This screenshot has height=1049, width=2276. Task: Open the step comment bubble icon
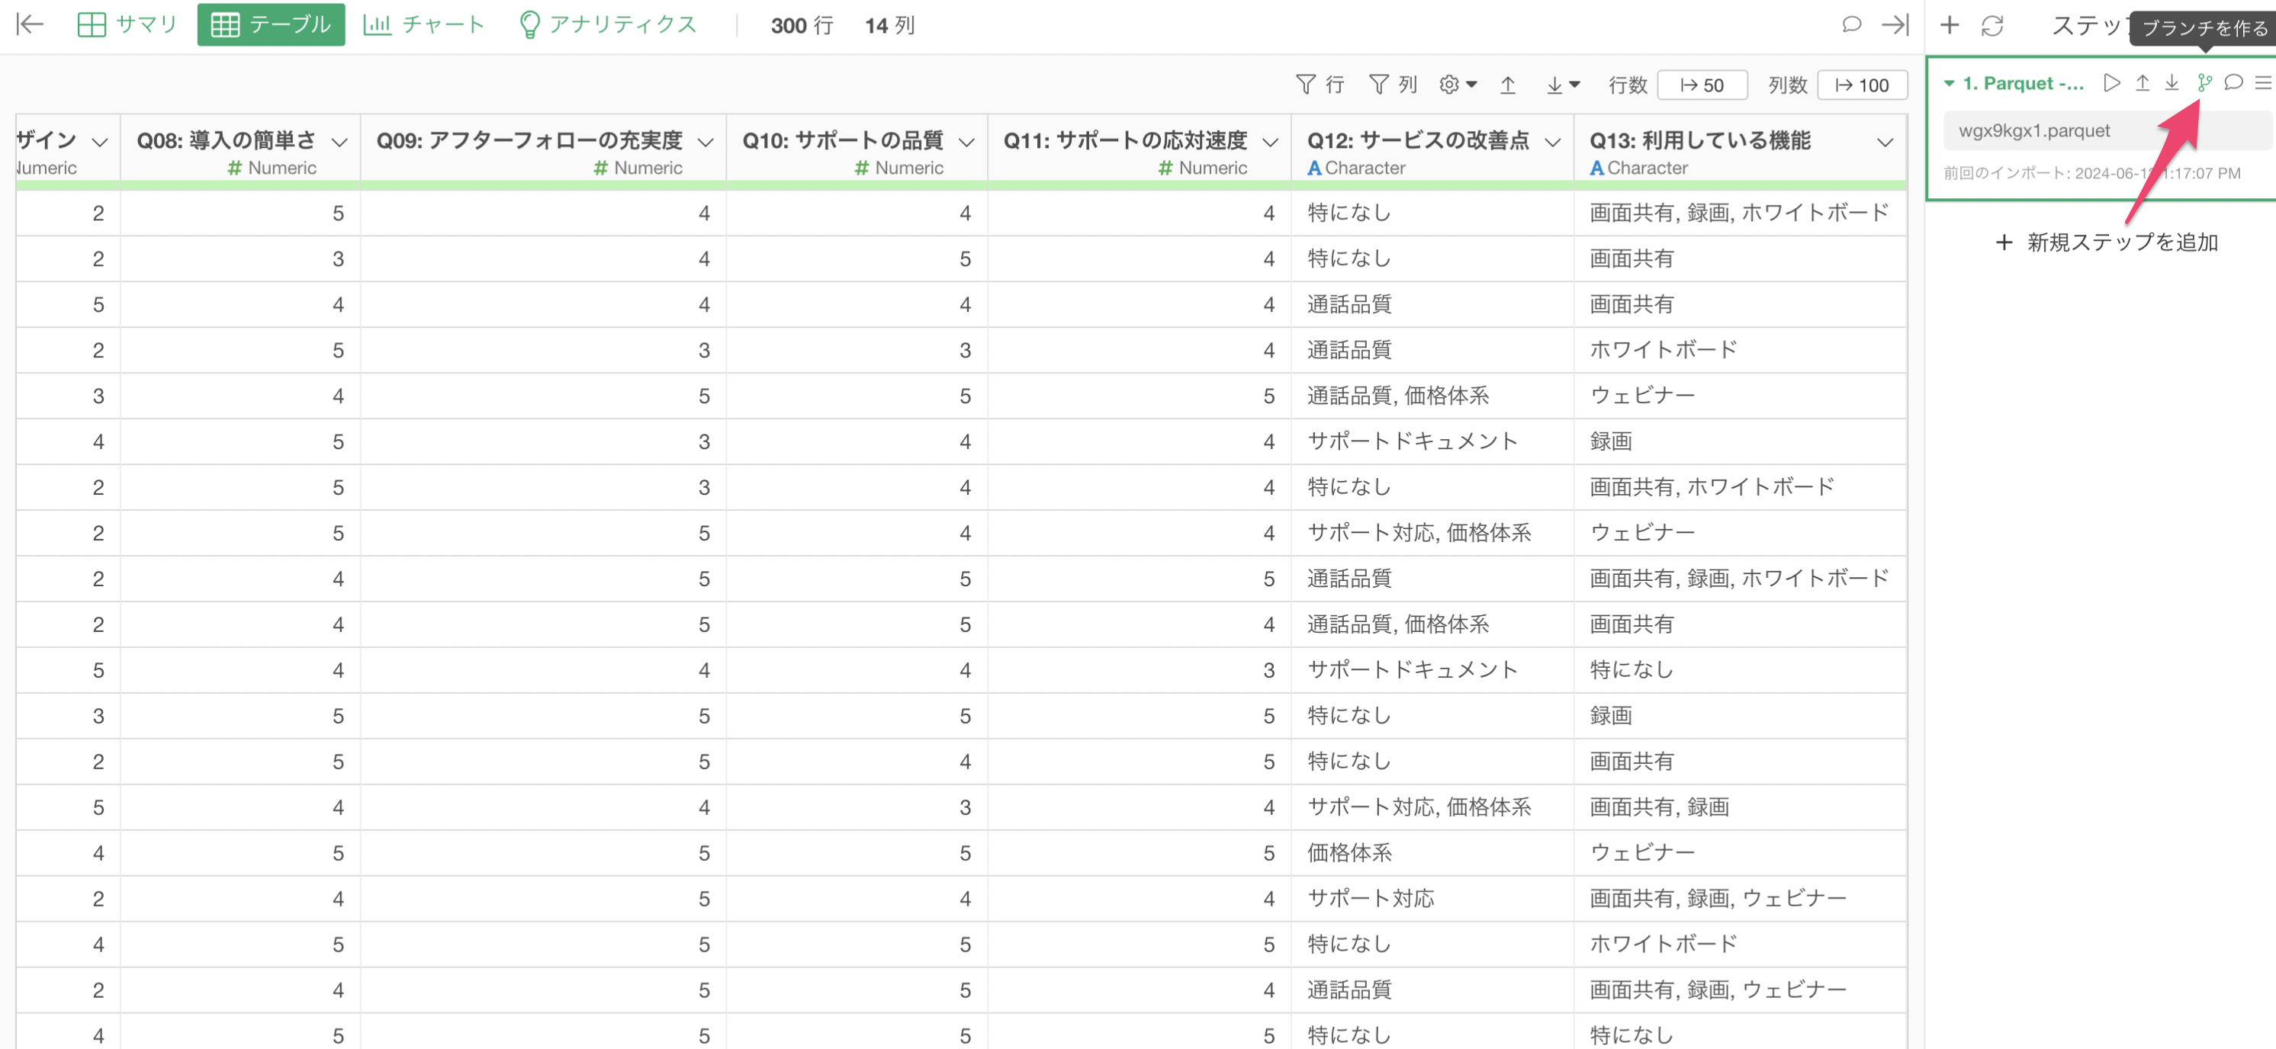point(2233,83)
